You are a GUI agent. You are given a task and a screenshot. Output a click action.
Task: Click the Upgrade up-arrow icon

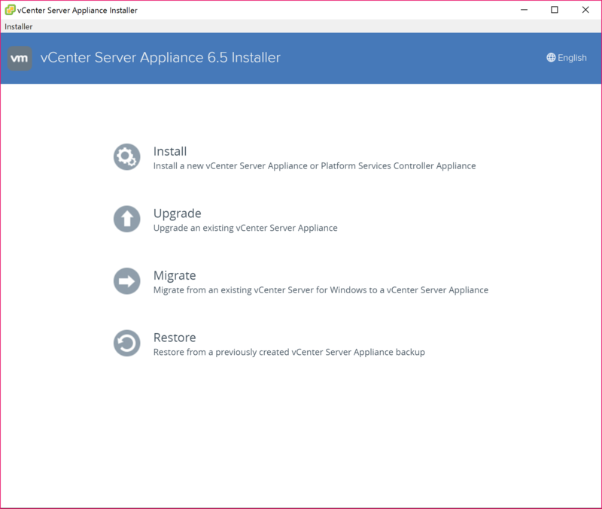tap(126, 219)
